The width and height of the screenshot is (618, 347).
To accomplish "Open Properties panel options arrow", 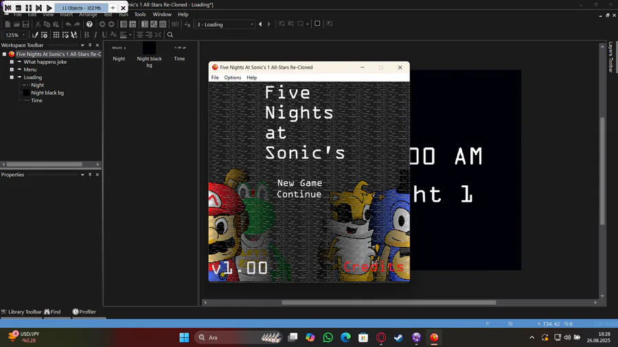I will [82, 175].
